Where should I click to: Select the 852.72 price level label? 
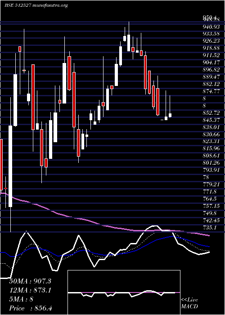211,112
